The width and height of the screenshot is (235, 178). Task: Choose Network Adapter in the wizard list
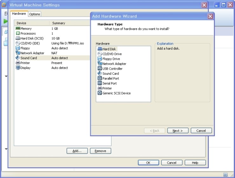114,64
